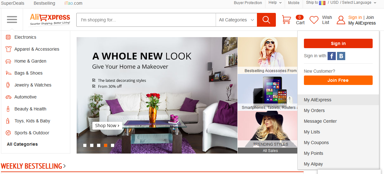Click the search input field

(x=146, y=20)
